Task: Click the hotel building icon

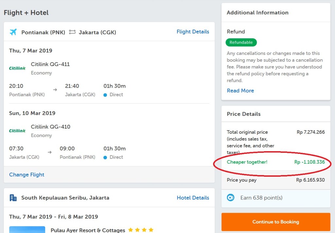Action: pyautogui.click(x=13, y=198)
